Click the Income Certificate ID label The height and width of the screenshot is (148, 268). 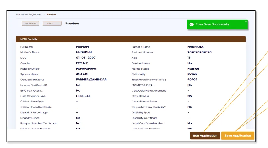[x=34, y=85]
